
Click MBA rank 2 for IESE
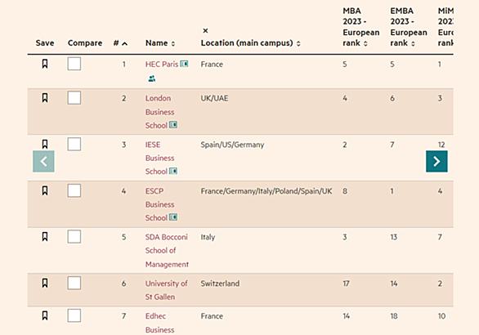[345, 145]
